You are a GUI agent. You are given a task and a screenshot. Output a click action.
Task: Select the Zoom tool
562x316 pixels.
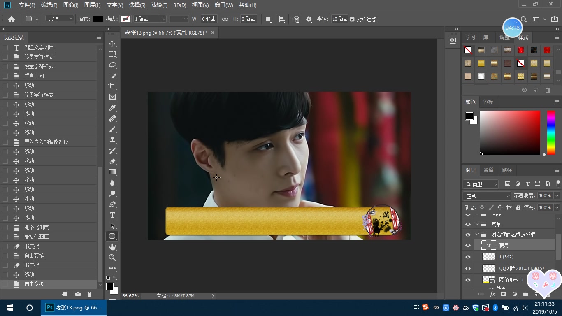[112, 258]
